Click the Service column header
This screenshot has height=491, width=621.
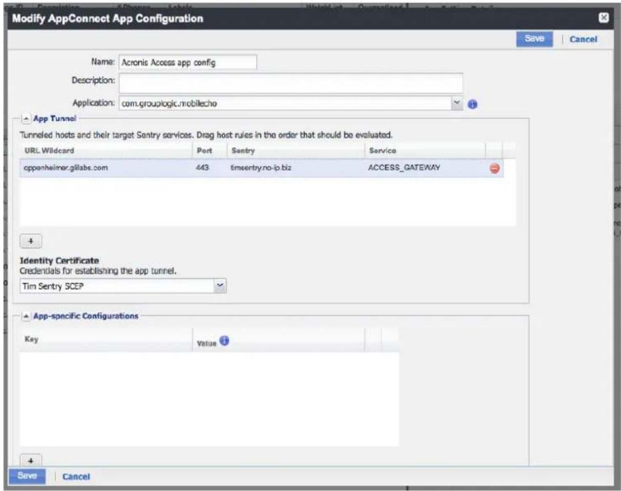tap(425, 151)
